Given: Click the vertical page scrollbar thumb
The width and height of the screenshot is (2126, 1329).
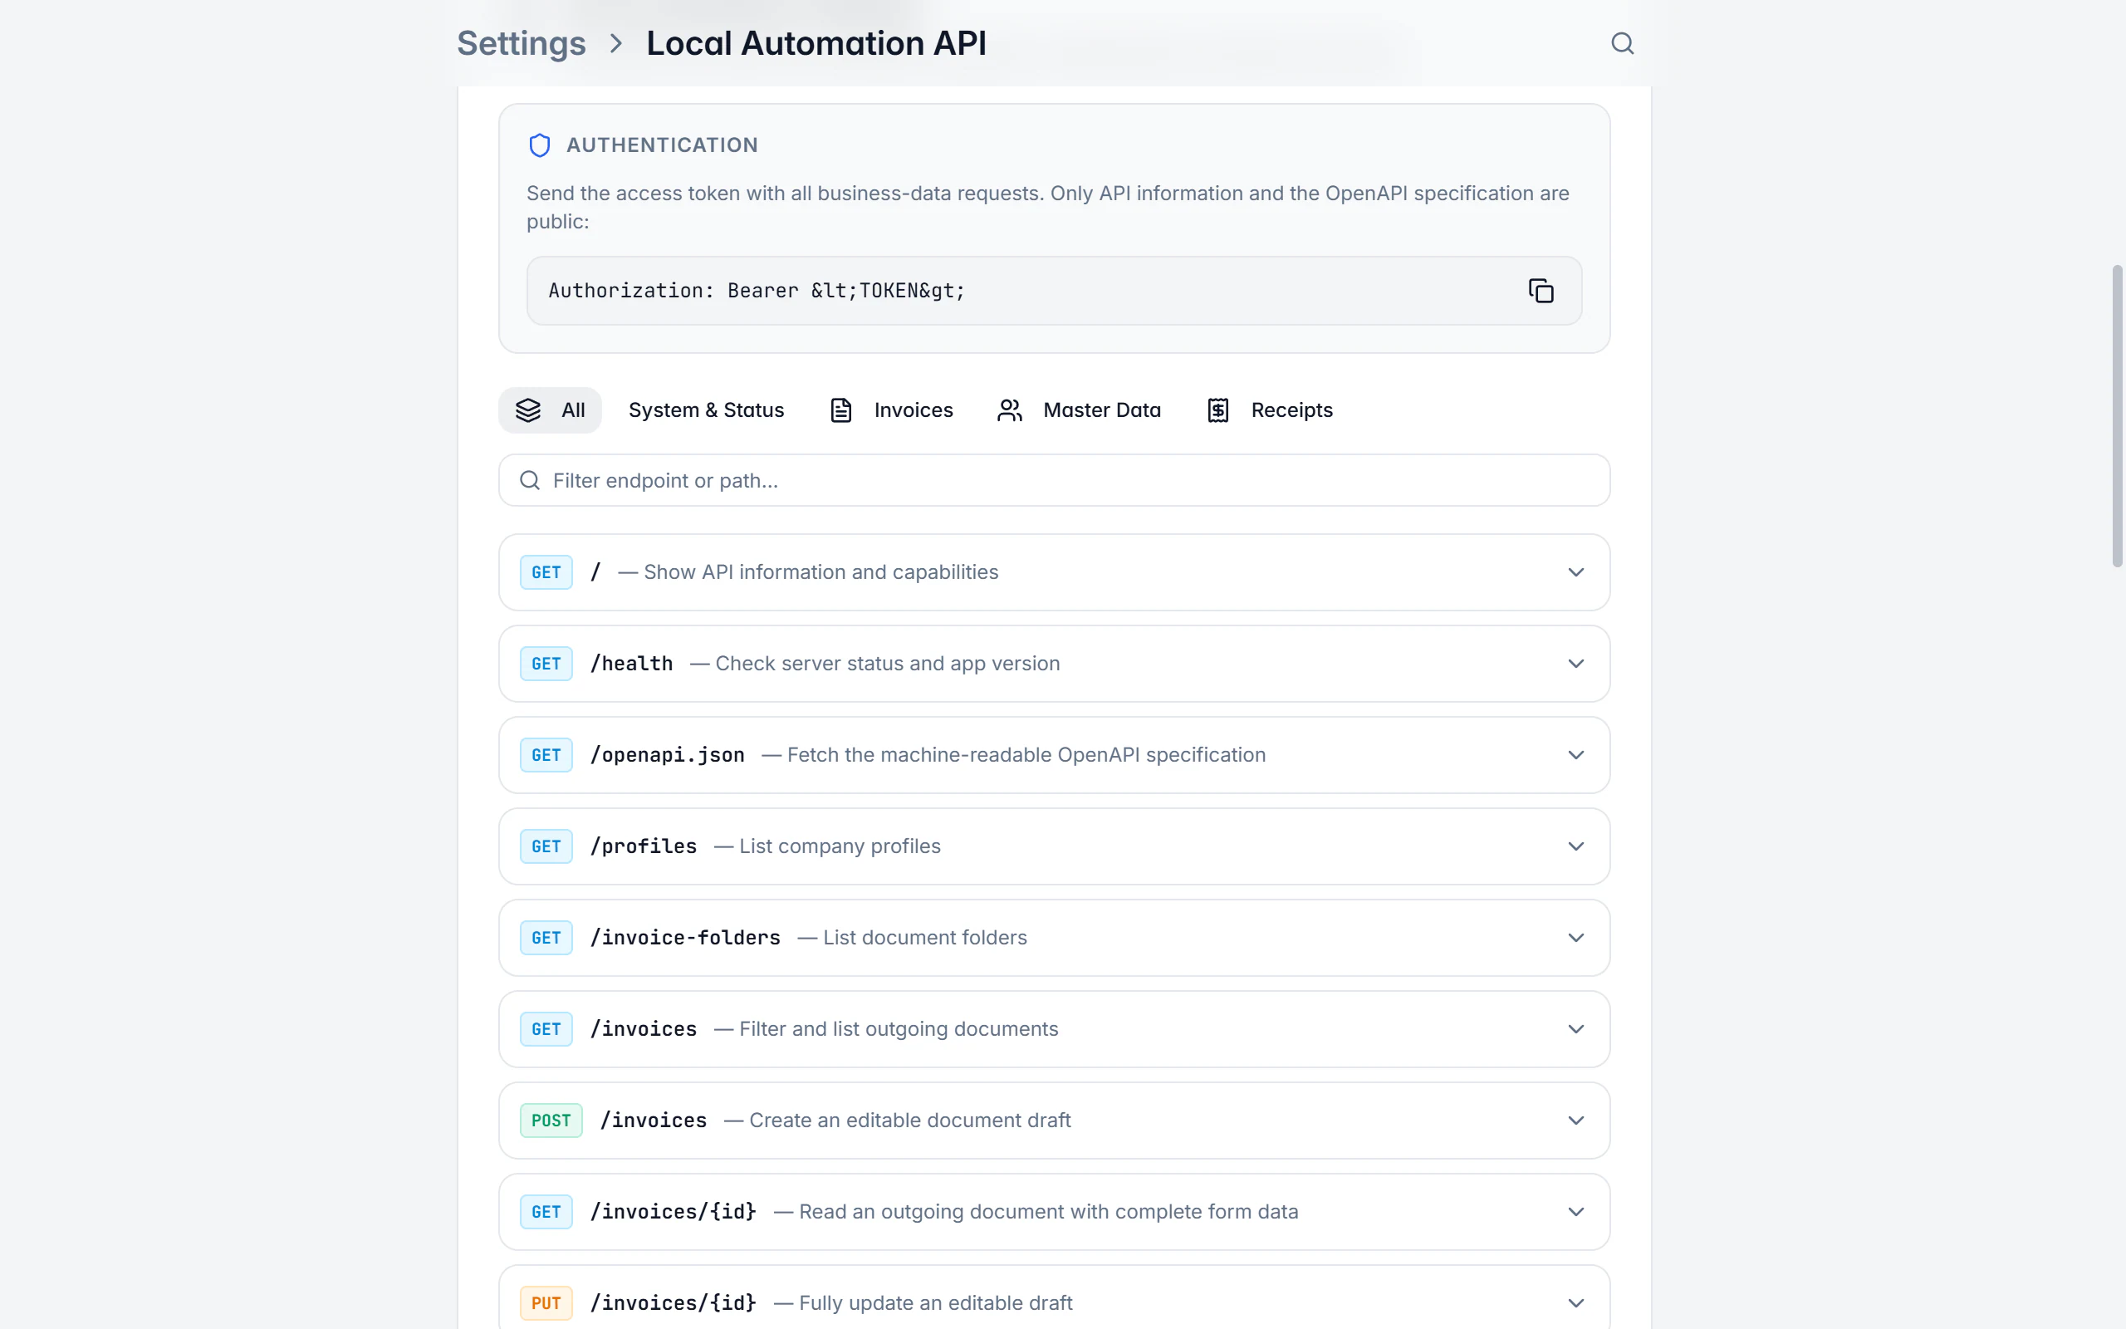Looking at the screenshot, I should [2117, 416].
